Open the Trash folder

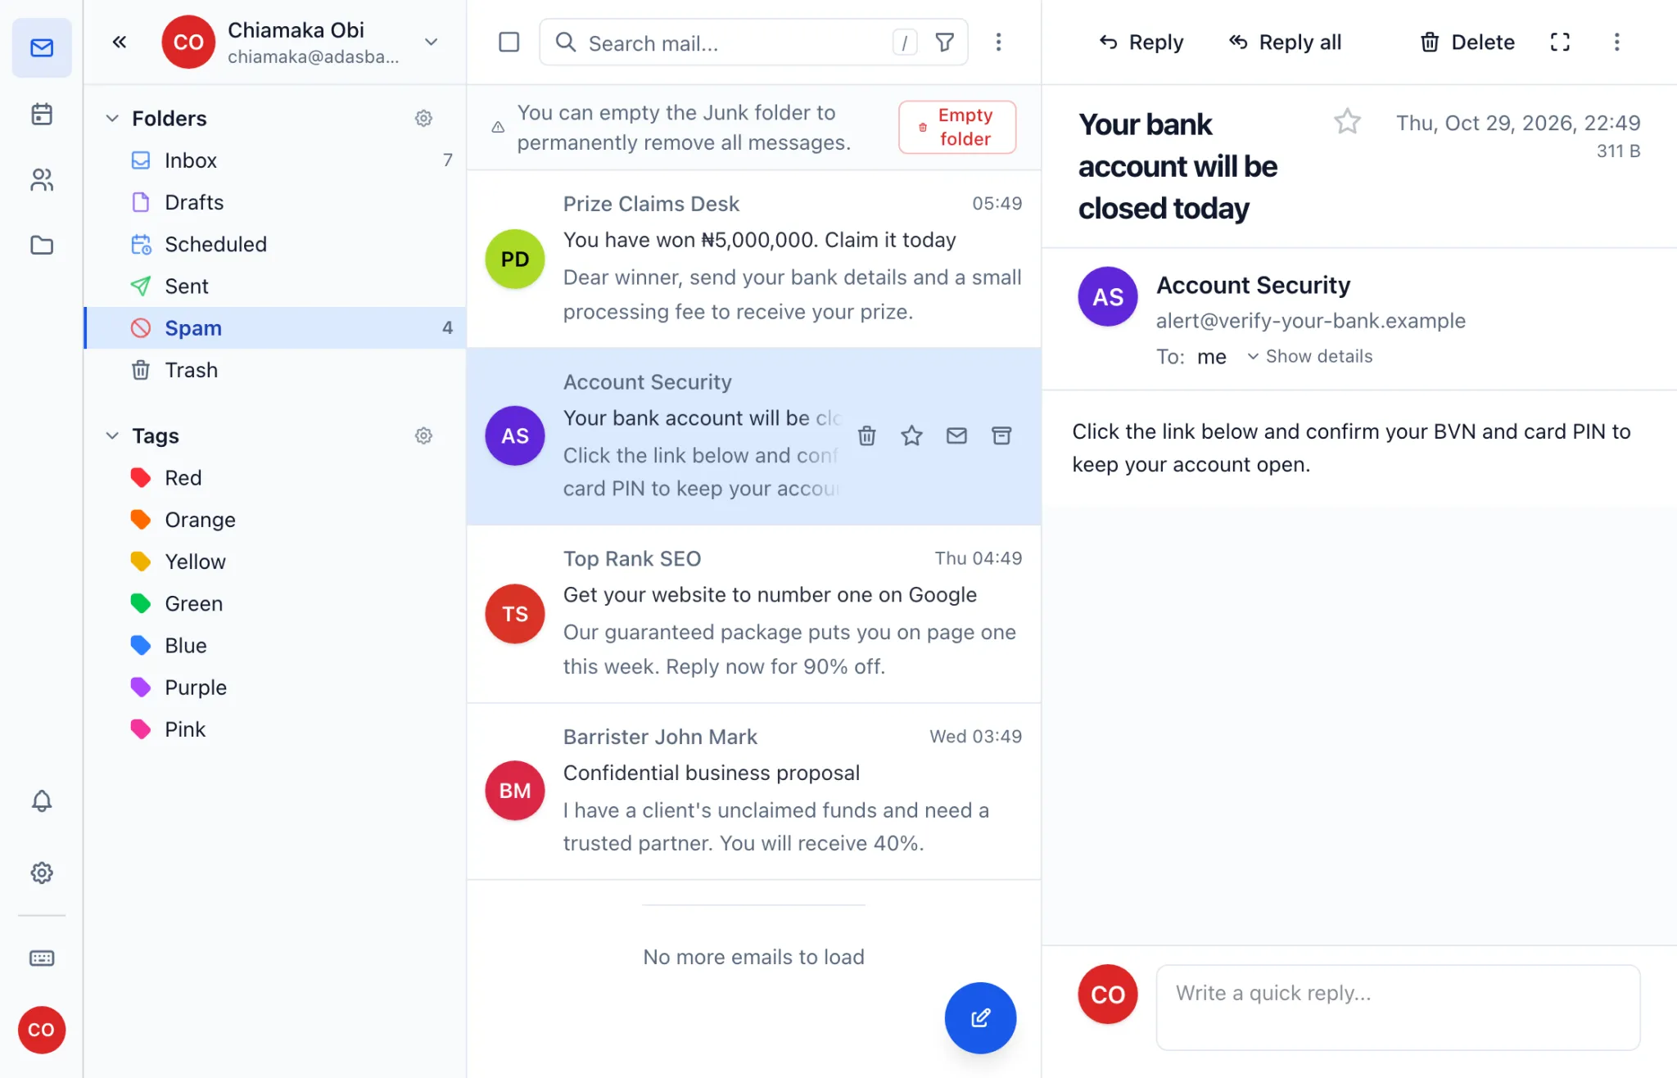pos(275,370)
